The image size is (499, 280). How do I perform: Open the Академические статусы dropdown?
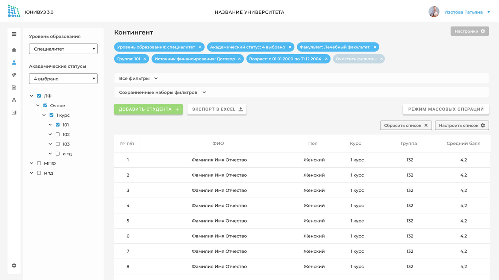tap(63, 79)
